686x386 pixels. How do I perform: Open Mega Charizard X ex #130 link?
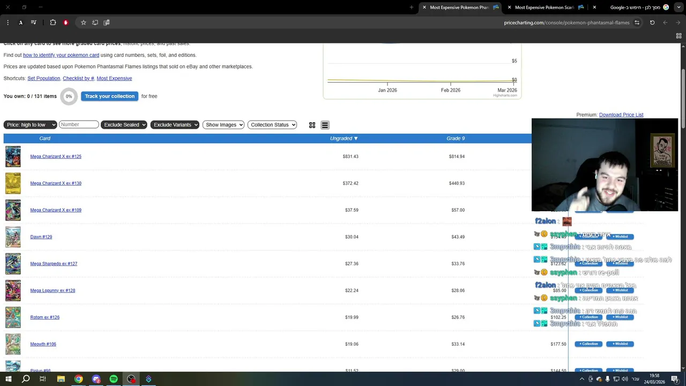[56, 183]
